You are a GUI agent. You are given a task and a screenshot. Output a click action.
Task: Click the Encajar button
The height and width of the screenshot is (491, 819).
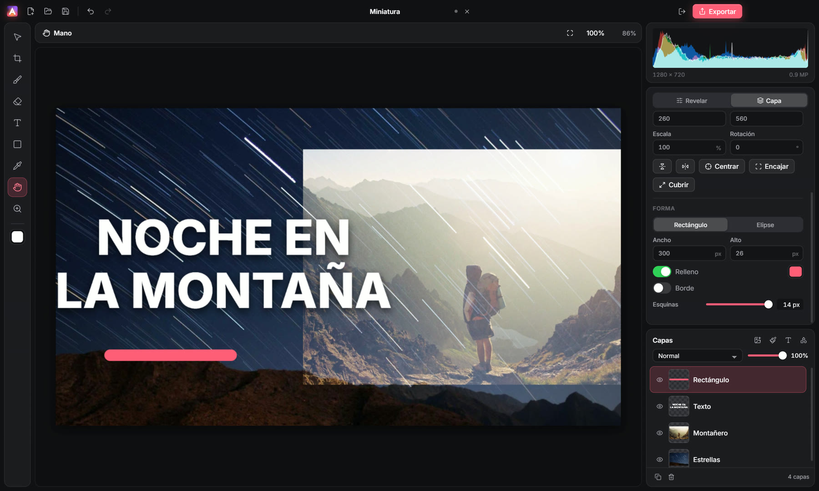tap(772, 166)
